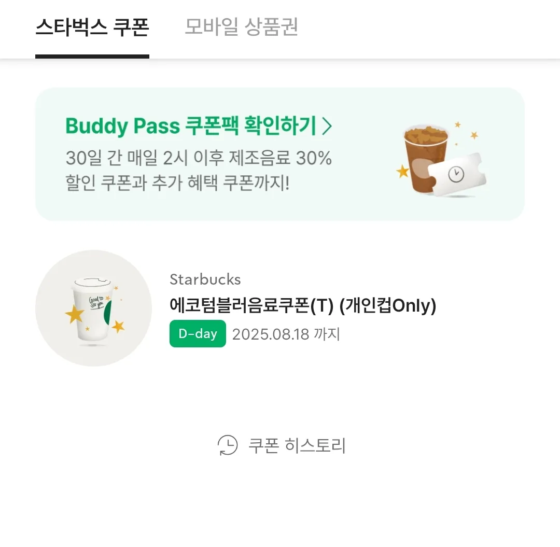Open the eco tumbler cup coupon thumbnail
Viewport: 560px width, 547px height.
(93, 308)
